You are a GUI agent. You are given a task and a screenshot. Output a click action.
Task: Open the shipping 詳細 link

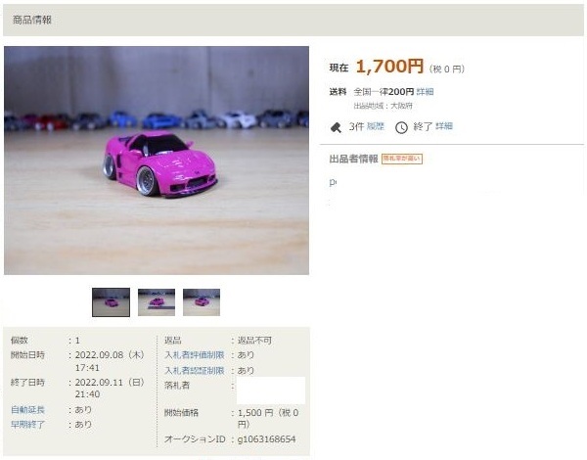coord(425,92)
